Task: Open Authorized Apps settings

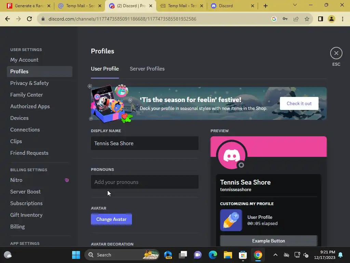Action: point(40,106)
